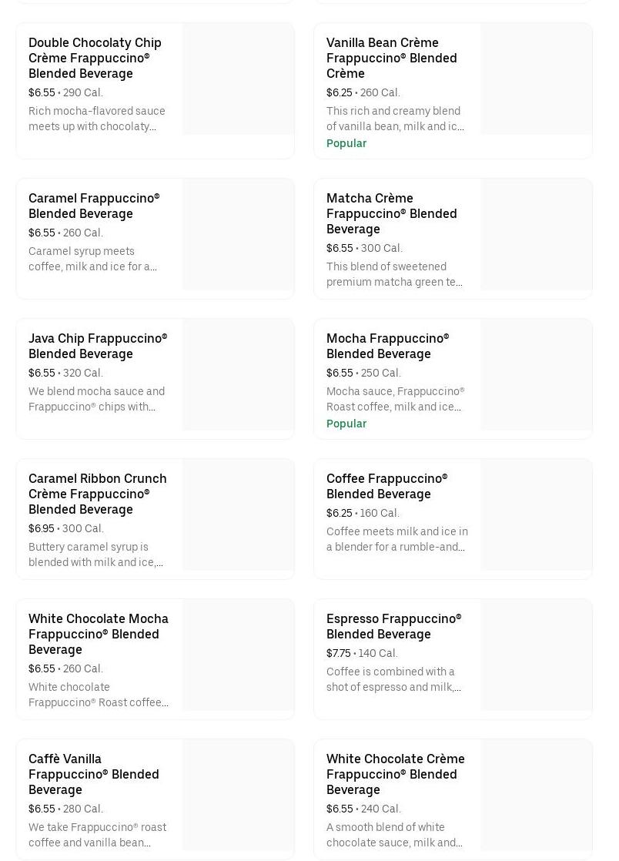Click the Double Chocolaty Chip image placeholder
The height and width of the screenshot is (861, 619).
(238, 79)
